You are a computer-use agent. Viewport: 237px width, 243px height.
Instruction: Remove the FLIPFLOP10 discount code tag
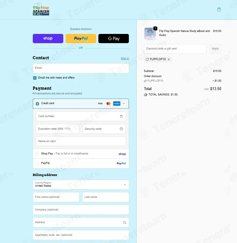169,59
